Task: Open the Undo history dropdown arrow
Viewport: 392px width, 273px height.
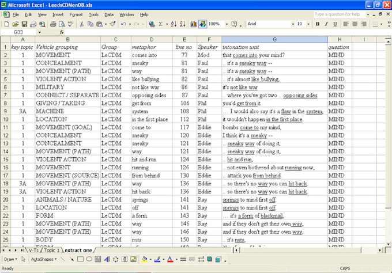Action: tap(130, 24)
